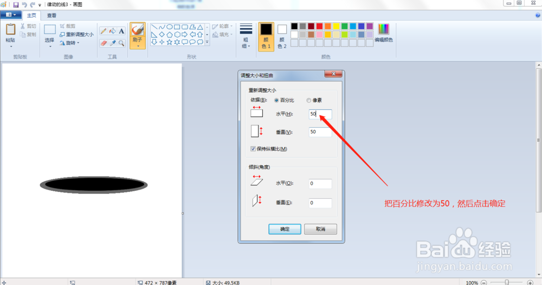Viewport: 542px width, 285px height.
Task: Pick the Rectangle shape
Action: (x=177, y=27)
